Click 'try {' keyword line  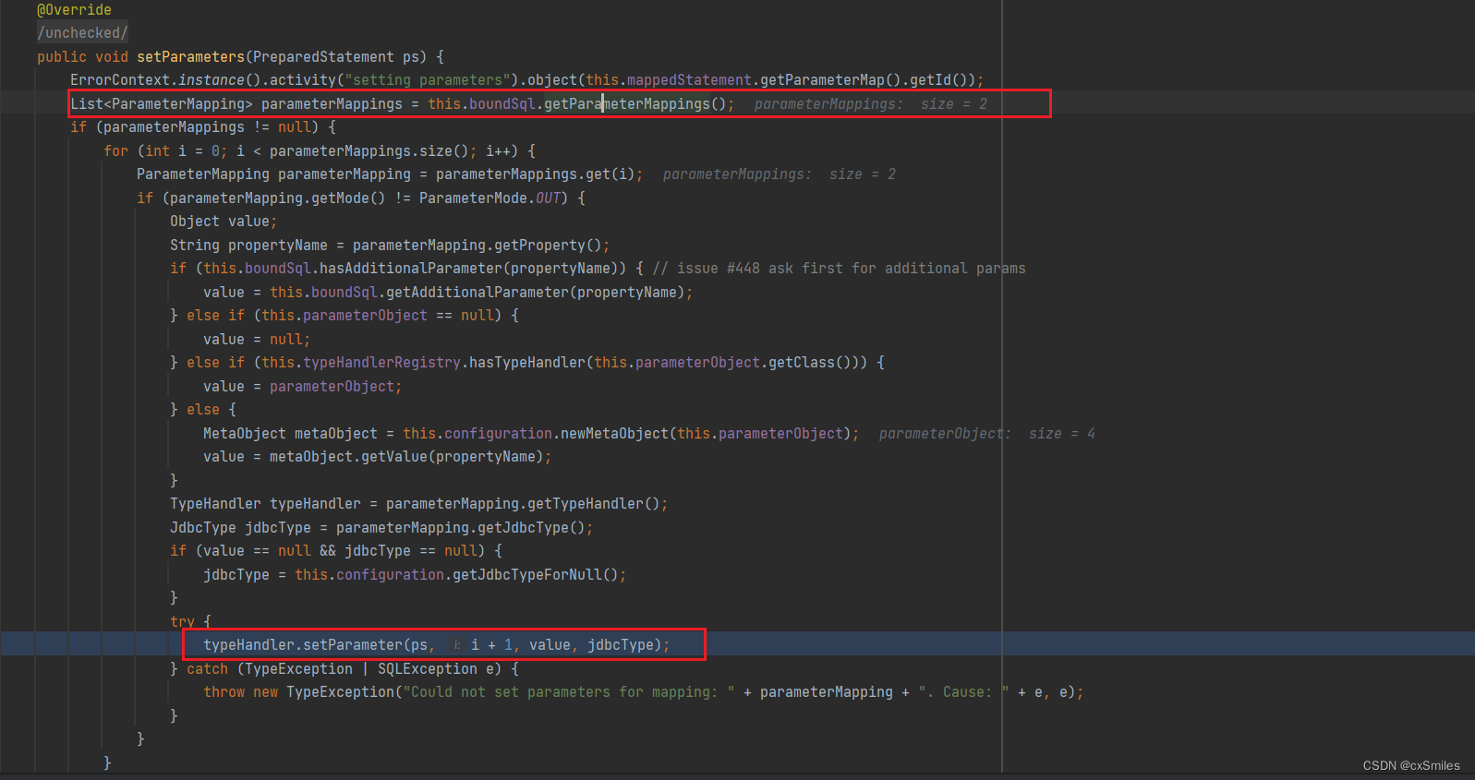[190, 621]
